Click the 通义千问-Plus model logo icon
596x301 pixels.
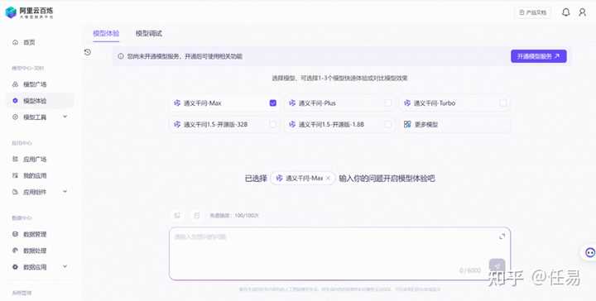292,103
